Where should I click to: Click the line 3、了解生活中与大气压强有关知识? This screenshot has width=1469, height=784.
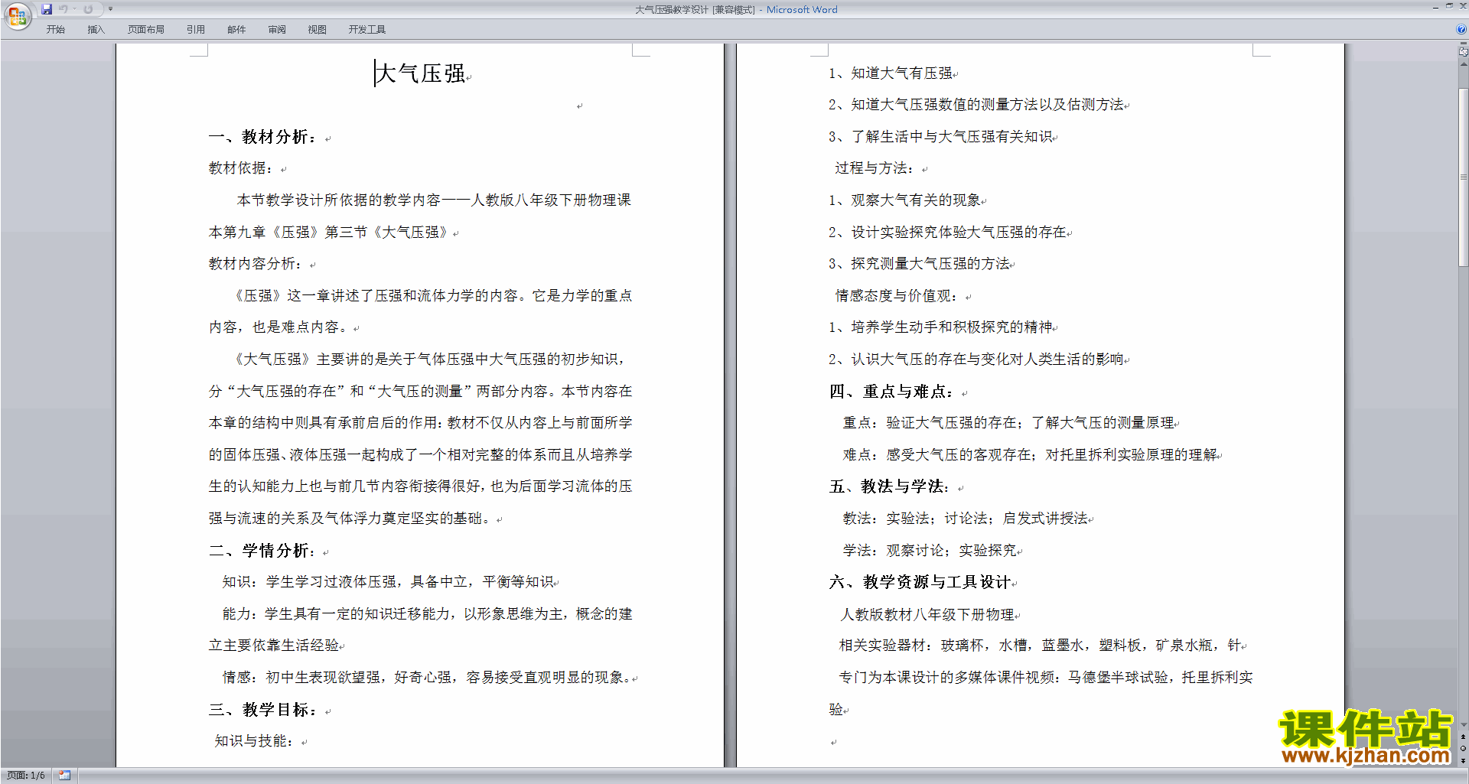(x=940, y=137)
